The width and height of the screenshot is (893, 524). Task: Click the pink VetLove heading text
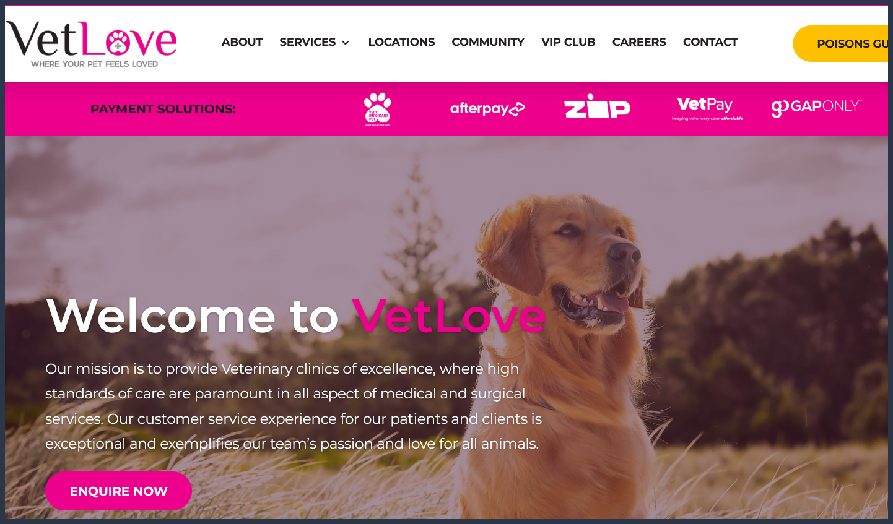[449, 316]
